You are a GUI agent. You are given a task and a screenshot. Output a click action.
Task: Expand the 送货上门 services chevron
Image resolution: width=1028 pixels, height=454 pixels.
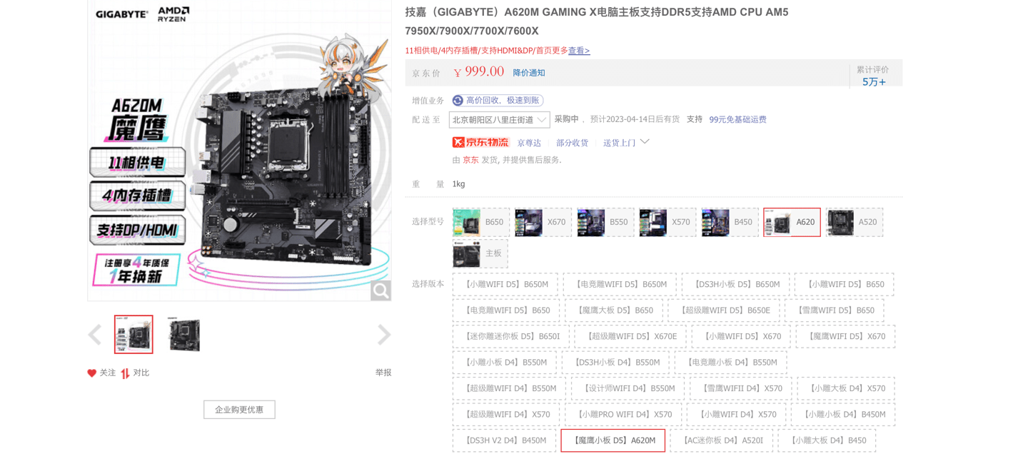tap(645, 142)
